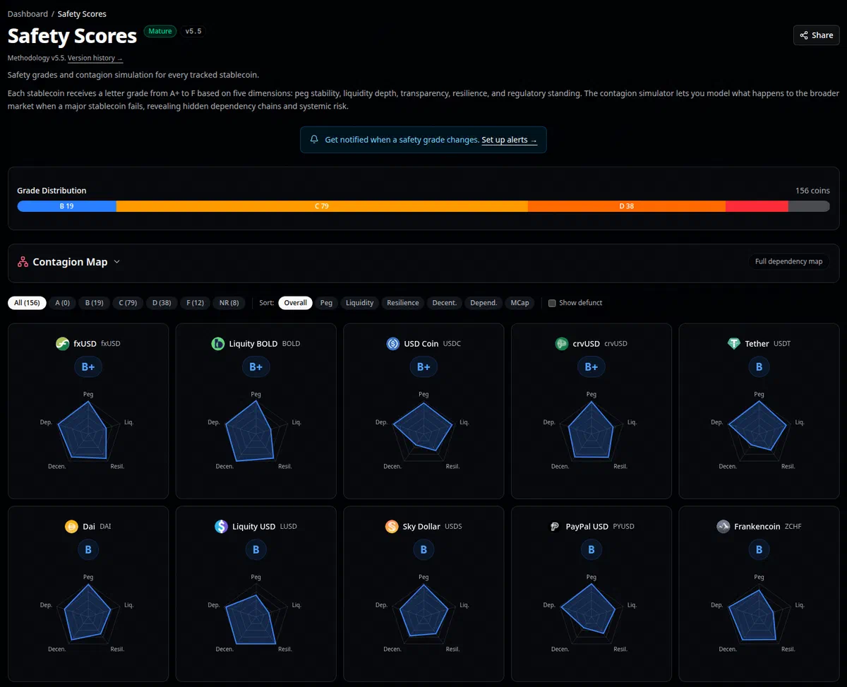Click the gray NR distribution segment
847x687 pixels.
pyautogui.click(x=809, y=206)
